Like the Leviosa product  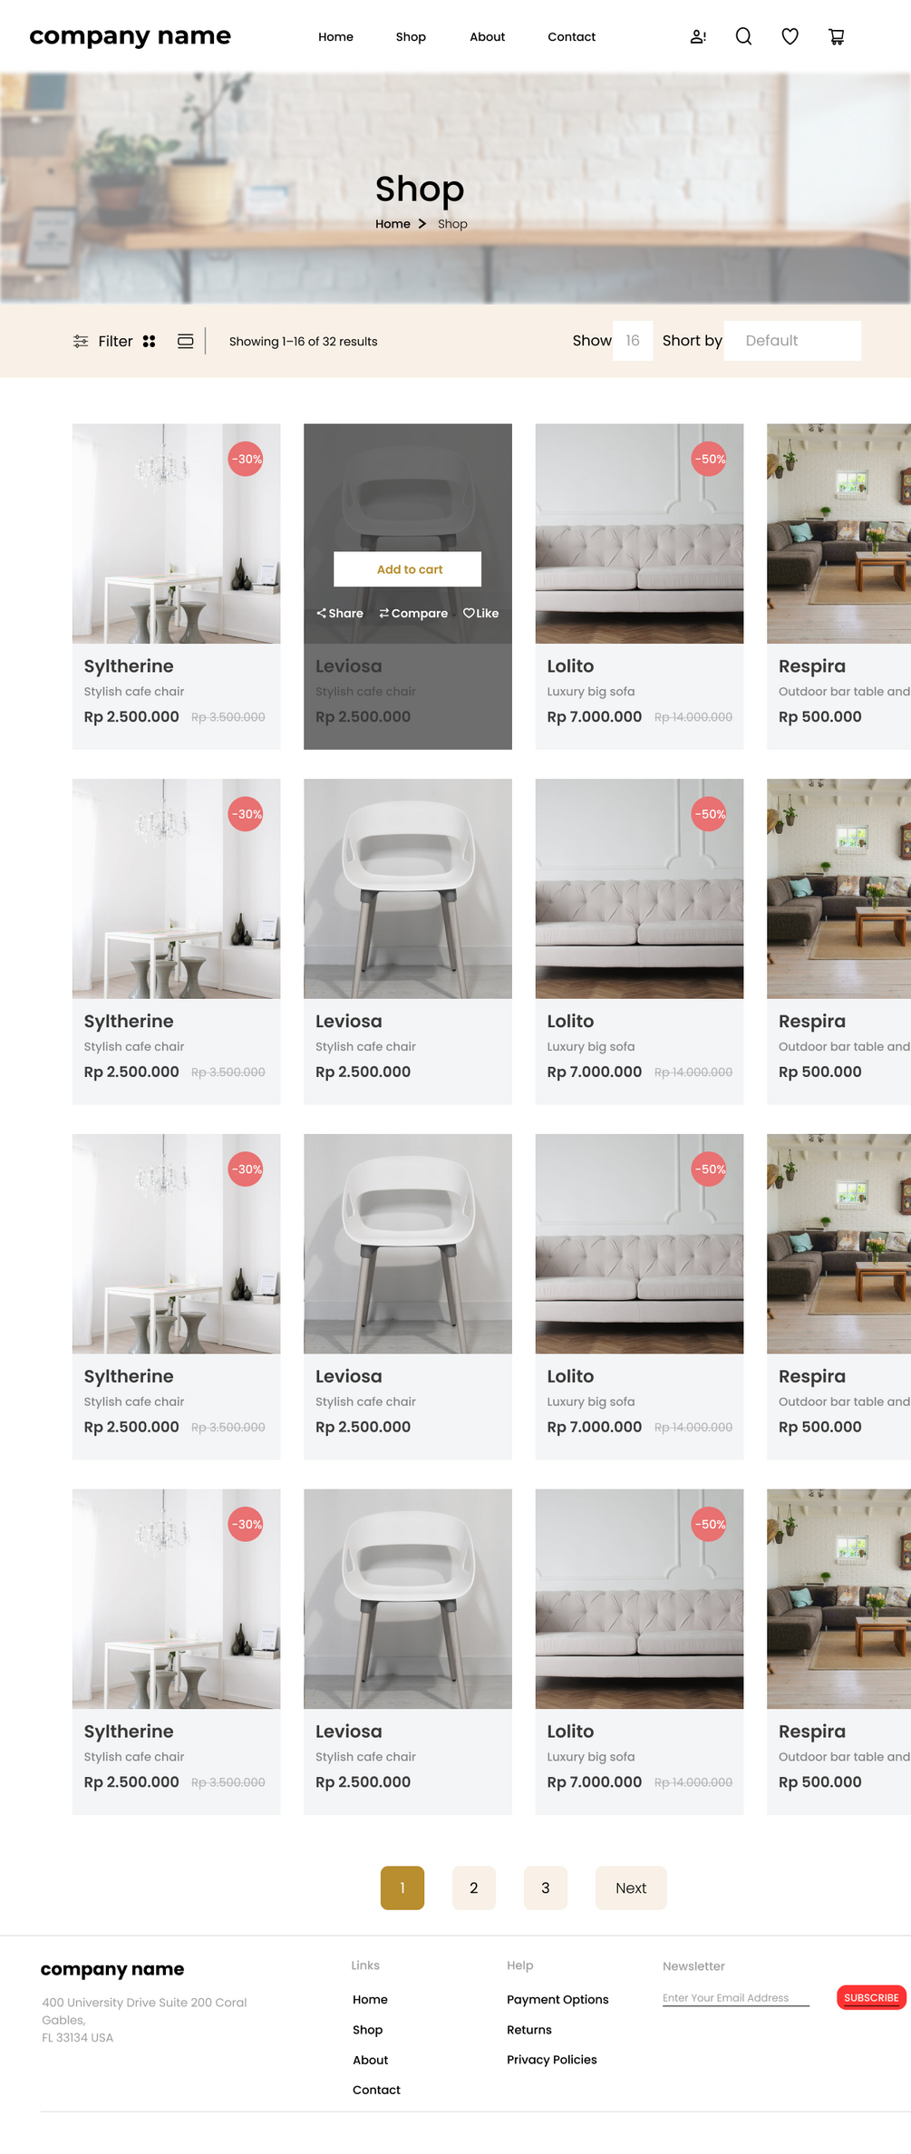click(481, 613)
